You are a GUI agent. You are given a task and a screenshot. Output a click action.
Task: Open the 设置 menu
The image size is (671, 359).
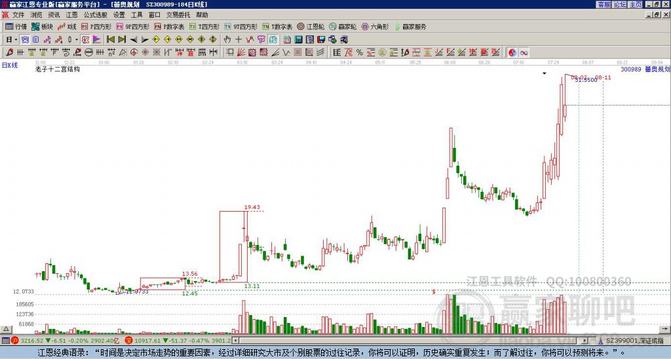tap(119, 15)
